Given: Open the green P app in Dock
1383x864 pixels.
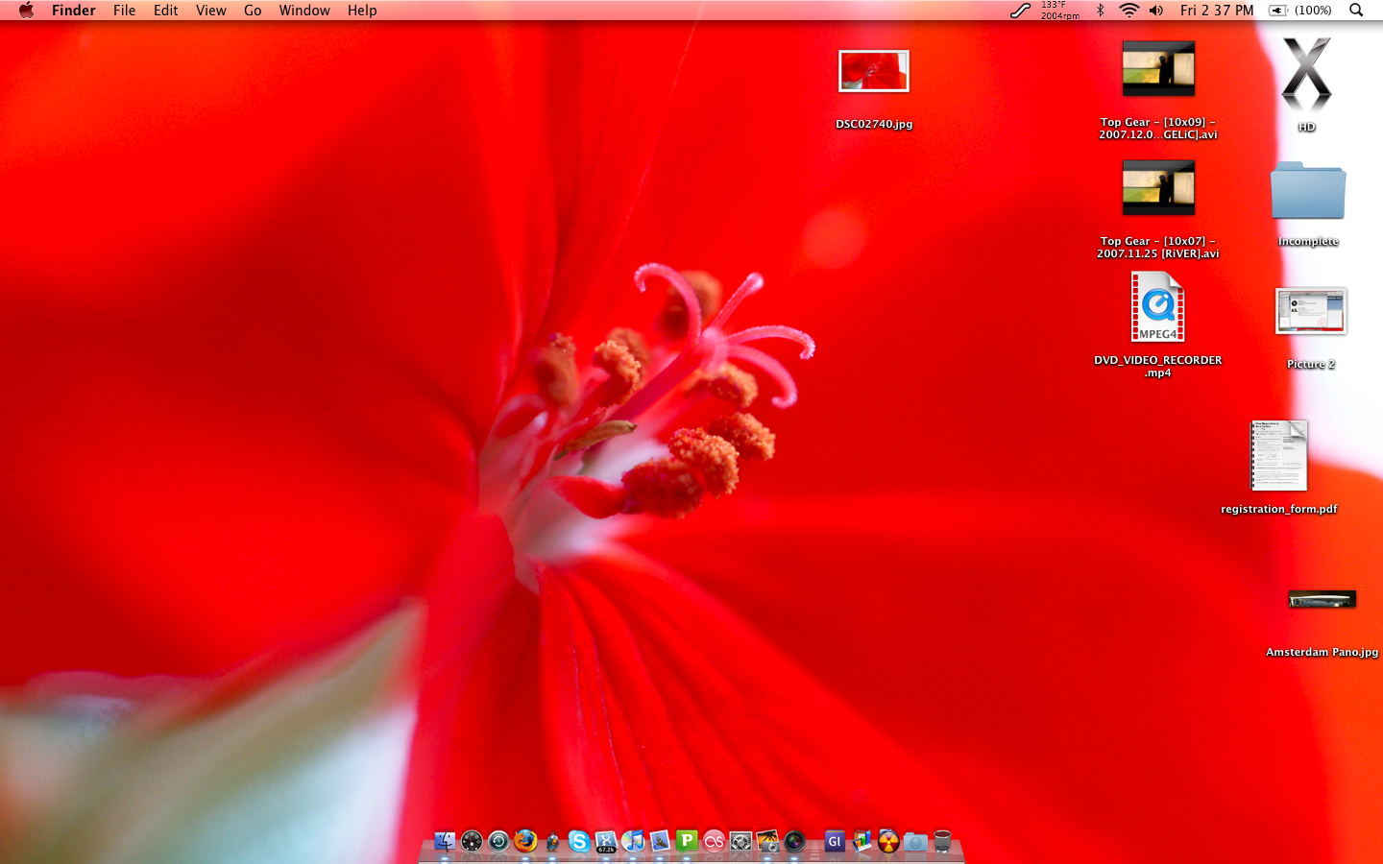Looking at the screenshot, I should (687, 842).
